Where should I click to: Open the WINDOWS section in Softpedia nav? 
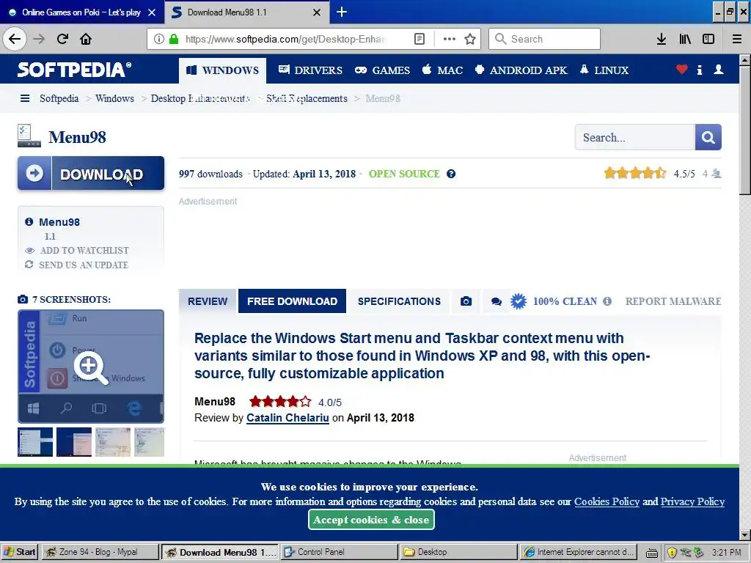[x=223, y=70]
